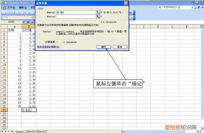Click into the Number2 input field
The width and height of the screenshot is (204, 133).
pyautogui.click(x=76, y=17)
